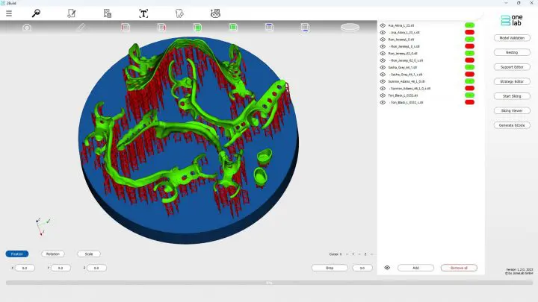Select the text tool icon

(143, 13)
